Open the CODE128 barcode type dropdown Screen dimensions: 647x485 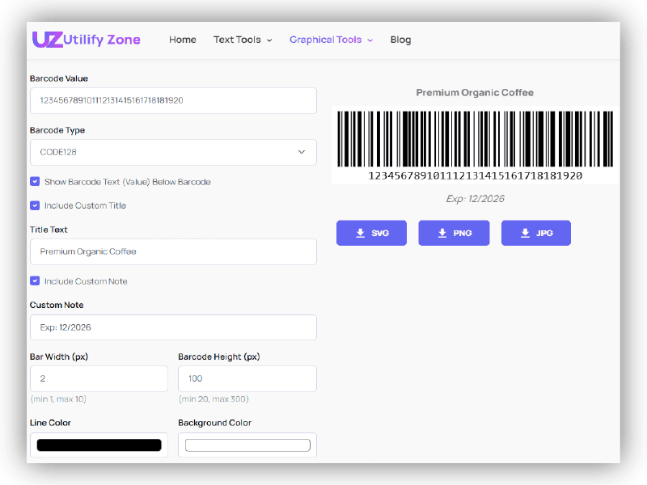click(x=173, y=152)
